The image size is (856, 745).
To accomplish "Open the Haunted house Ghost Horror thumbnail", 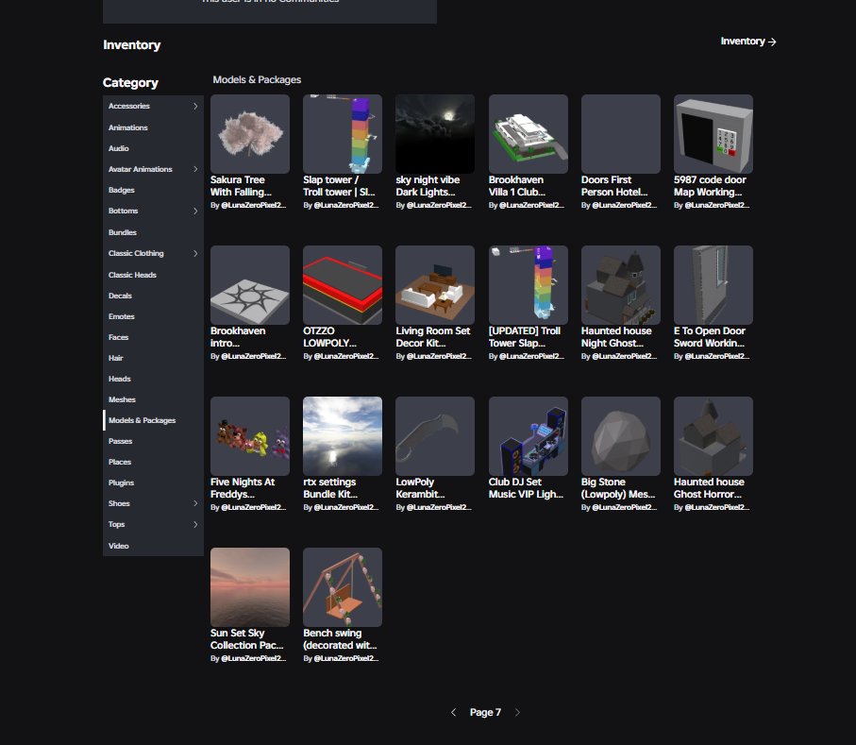I will point(713,436).
